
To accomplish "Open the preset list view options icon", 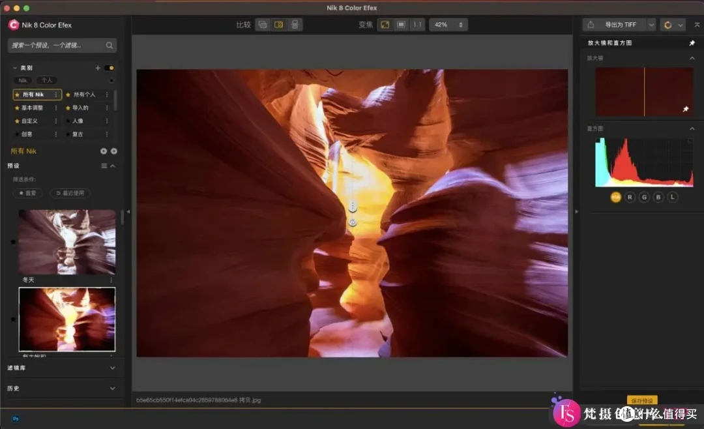I will [x=104, y=166].
